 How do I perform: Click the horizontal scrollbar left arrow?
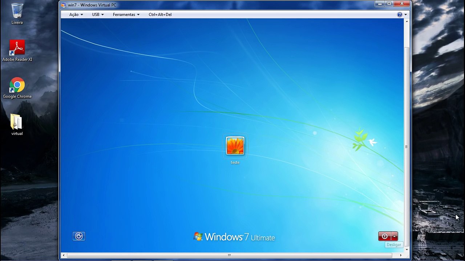[64, 255]
